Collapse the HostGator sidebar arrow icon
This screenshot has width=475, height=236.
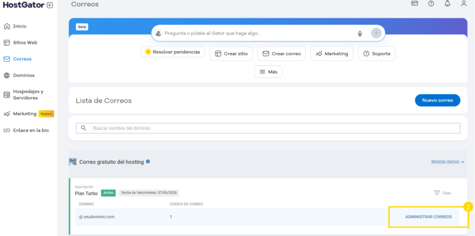pyautogui.click(x=50, y=5)
